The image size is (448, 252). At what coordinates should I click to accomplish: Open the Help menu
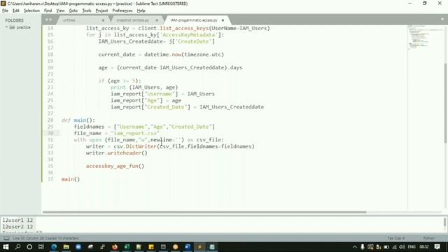click(x=141, y=10)
